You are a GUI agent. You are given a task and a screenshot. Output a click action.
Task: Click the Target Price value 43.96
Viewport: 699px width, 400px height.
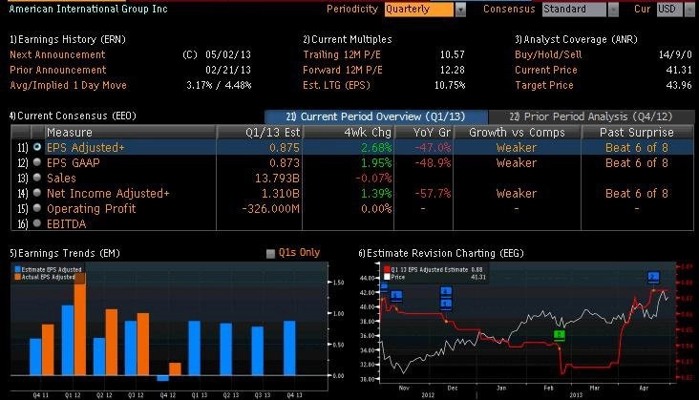(x=679, y=85)
